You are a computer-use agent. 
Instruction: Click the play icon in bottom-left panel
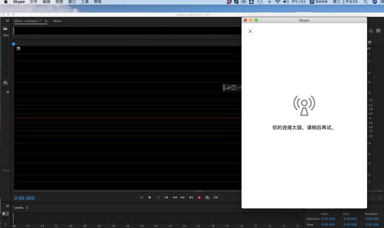[4, 213]
